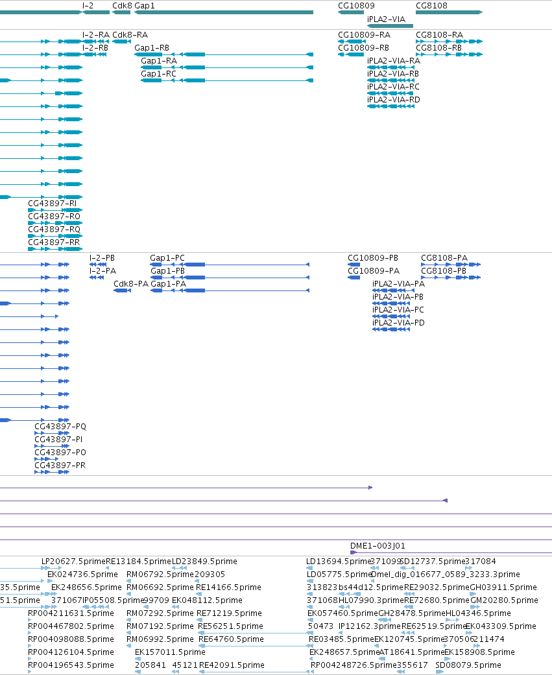Select EST RE64760.5prime
The width and height of the screenshot is (552, 675).
click(231, 639)
